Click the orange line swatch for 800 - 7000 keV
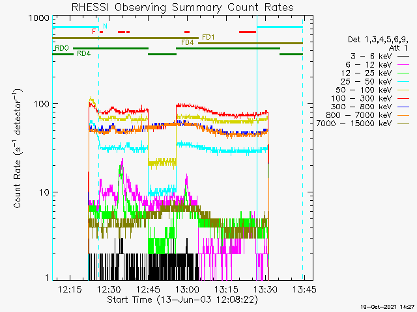Image resolution: width=417 pixels, height=312 pixels. click(x=403, y=115)
